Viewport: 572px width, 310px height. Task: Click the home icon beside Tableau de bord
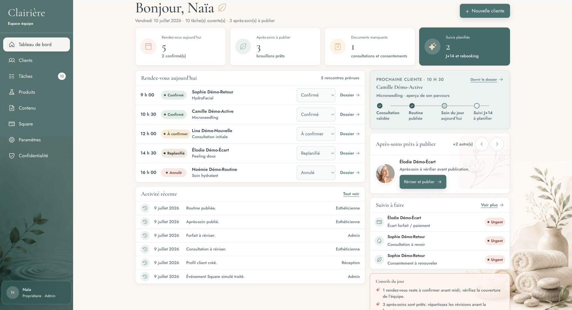(12, 44)
